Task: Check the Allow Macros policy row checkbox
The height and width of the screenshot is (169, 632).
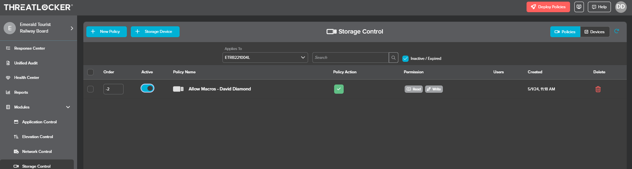Action: point(91,89)
